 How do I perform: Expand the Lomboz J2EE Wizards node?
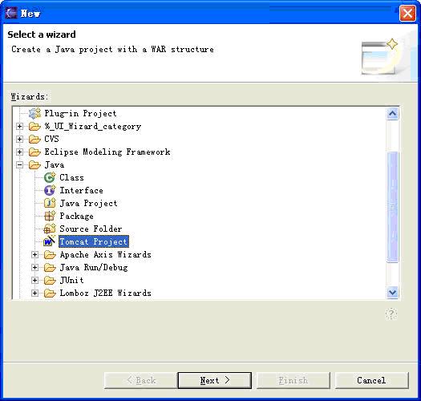click(34, 293)
